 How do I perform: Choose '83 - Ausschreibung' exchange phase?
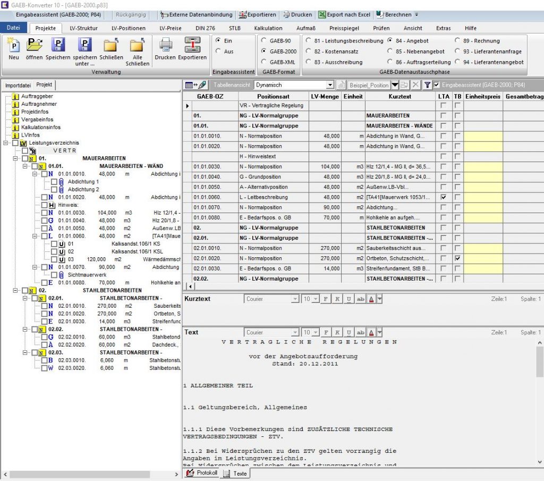click(309, 62)
